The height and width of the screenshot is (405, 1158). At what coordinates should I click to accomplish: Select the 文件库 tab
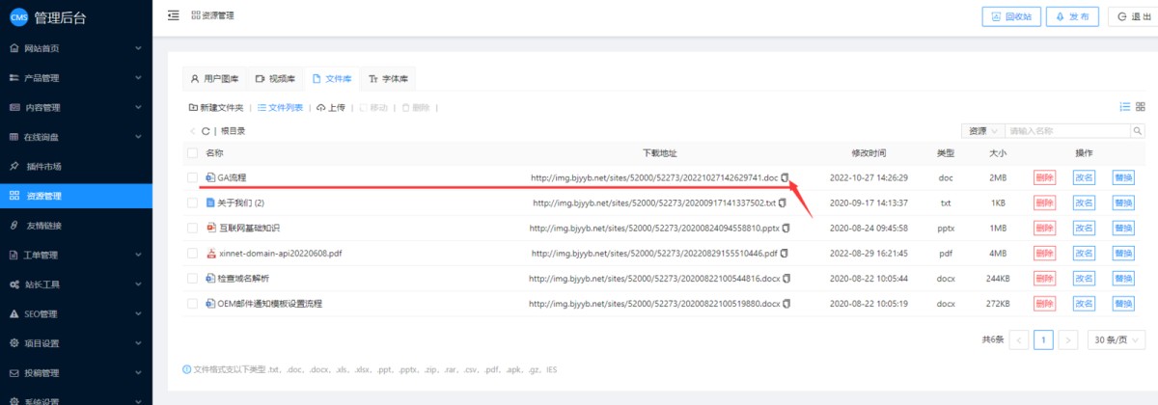pyautogui.click(x=332, y=78)
